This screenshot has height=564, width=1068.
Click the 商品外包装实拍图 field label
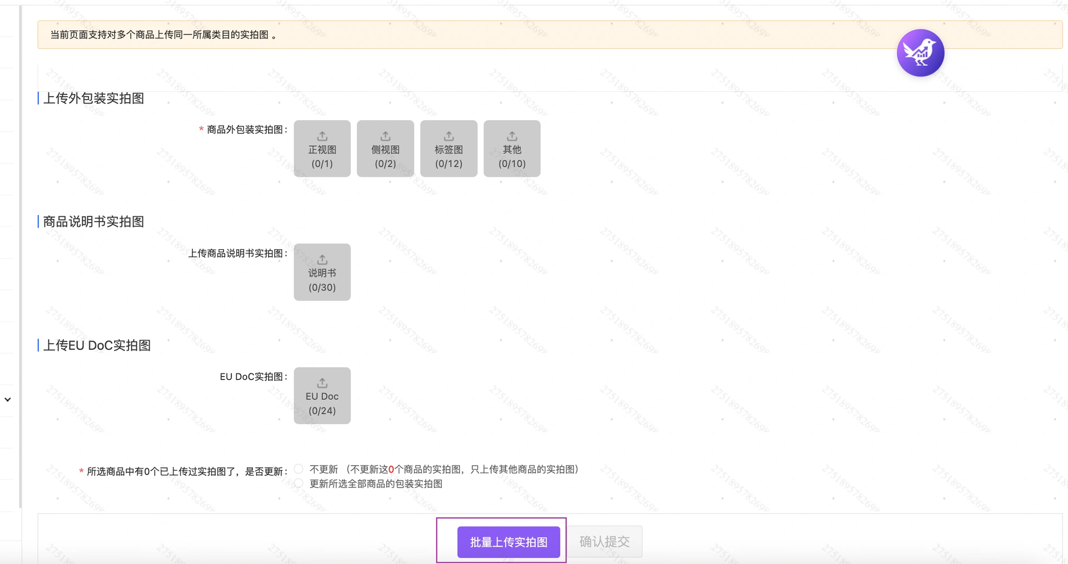247,130
